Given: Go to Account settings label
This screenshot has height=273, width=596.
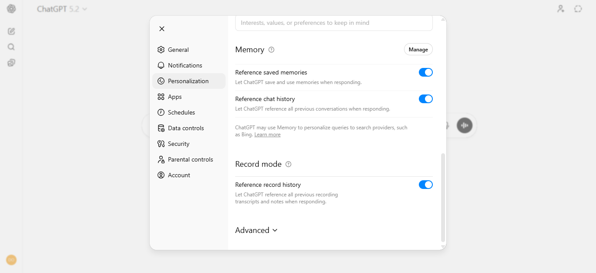Looking at the screenshot, I should (x=179, y=175).
